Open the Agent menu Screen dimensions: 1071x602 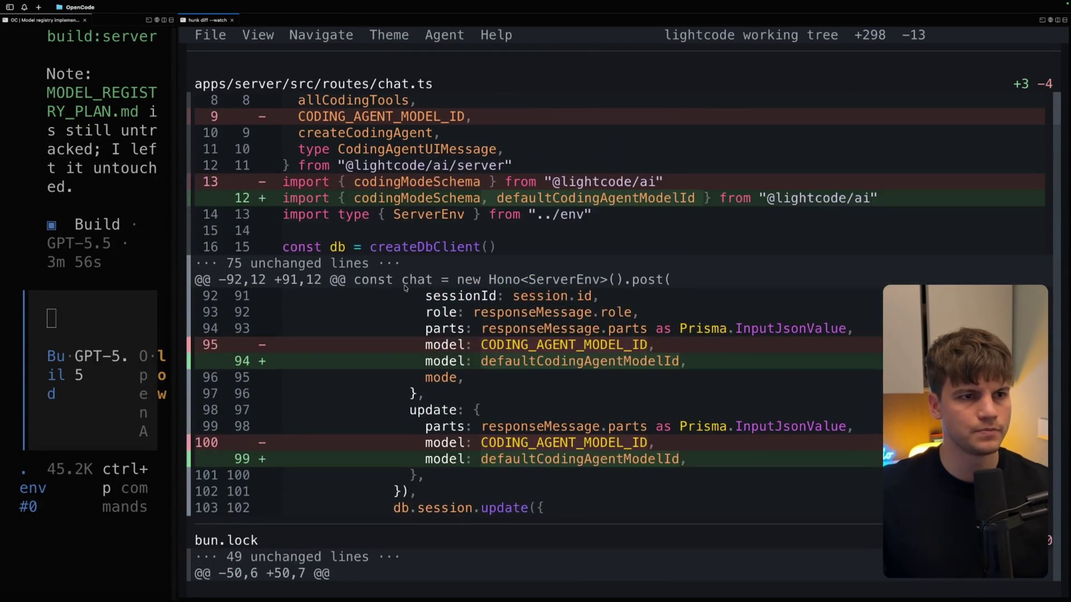[x=444, y=35]
